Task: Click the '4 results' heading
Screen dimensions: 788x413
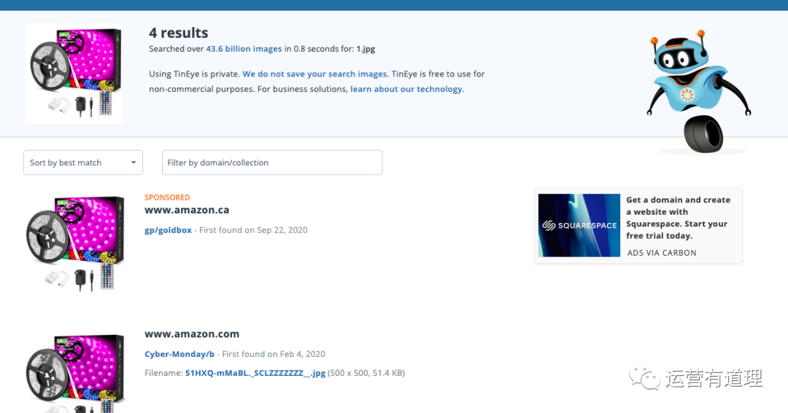Action: [x=179, y=33]
